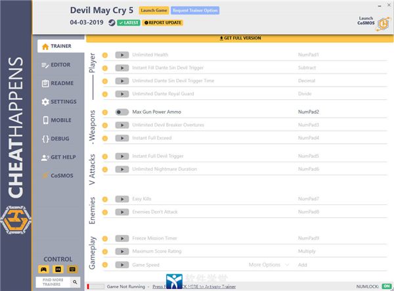The height and width of the screenshot is (291, 394).
Task: Click orange info dot for Enemies Don't Attack
Action: point(105,212)
